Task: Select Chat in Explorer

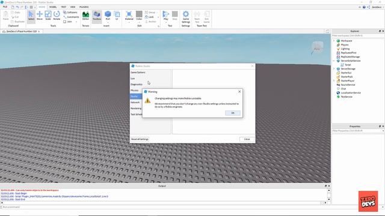Action: tap(343, 89)
